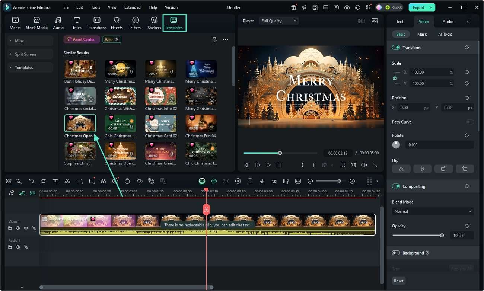Switch to the AI Tools sub-tab
Image resolution: width=484 pixels, height=291 pixels.
pyautogui.click(x=445, y=34)
